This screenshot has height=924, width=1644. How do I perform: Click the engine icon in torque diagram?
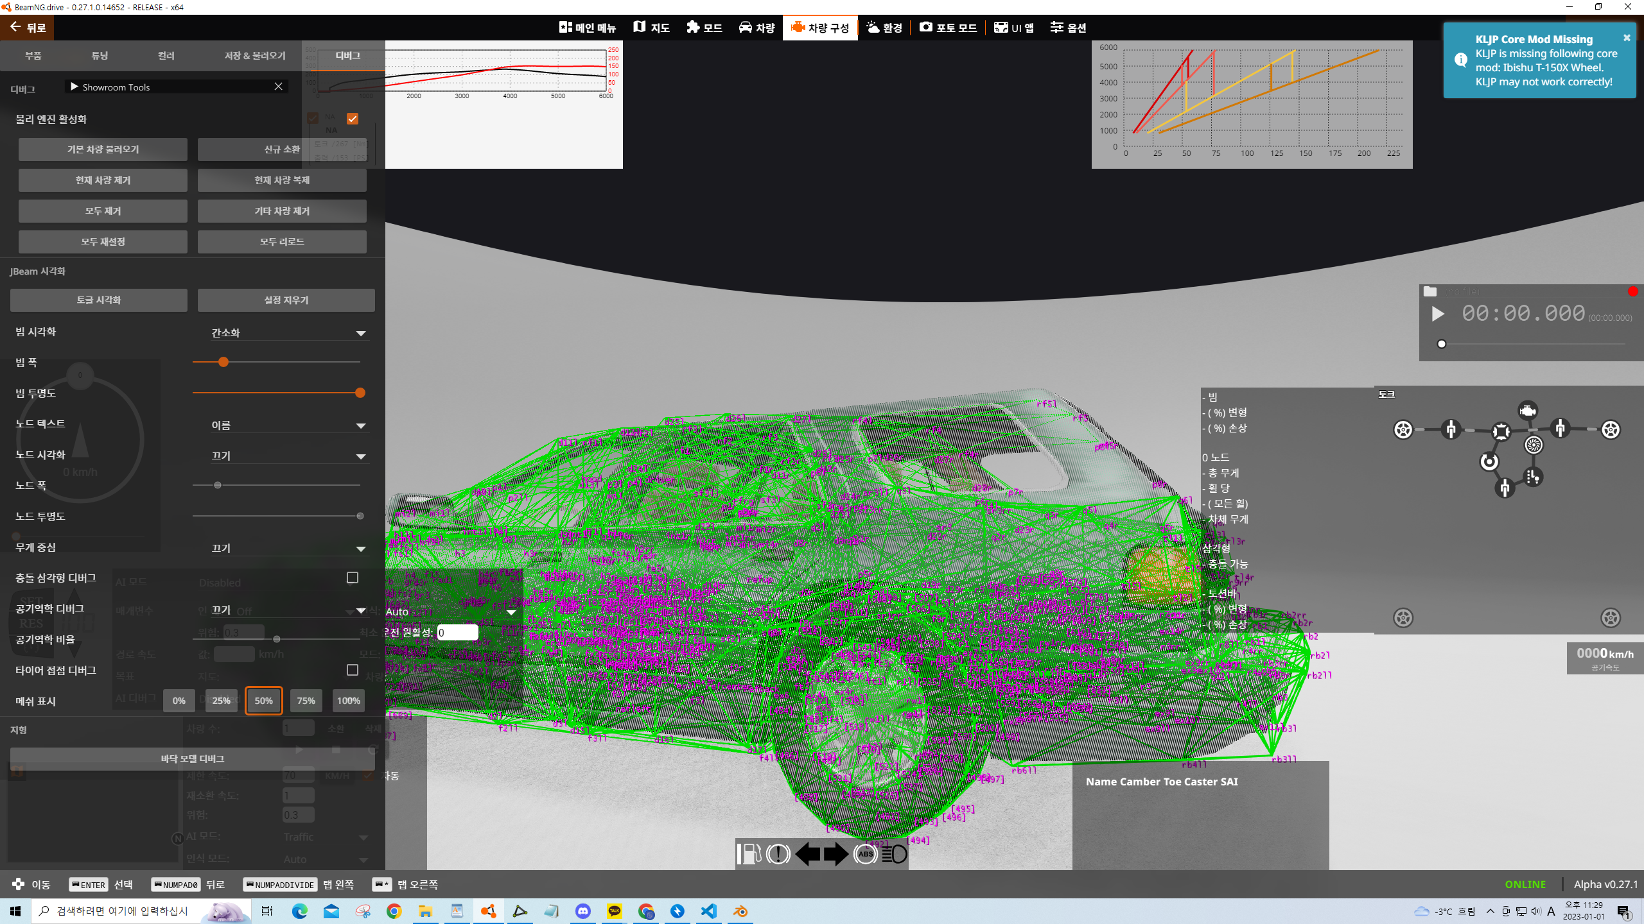click(x=1527, y=411)
